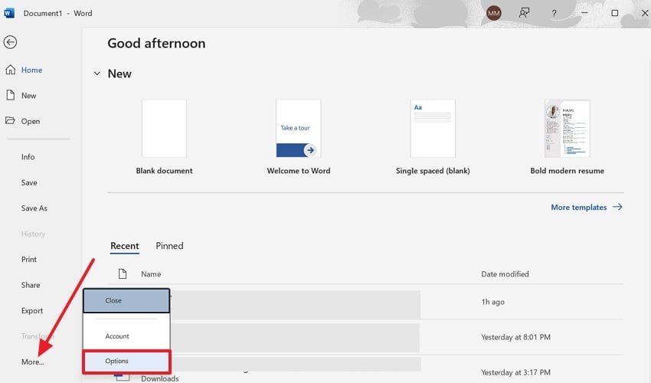Click the arrow on Welcome to Word thumbnail

310,150
